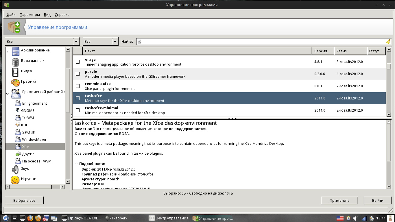Click the parole release 1-rosa.lts2012.0 cell
Image resolution: width=395 pixels, height=222 pixels.
point(350,74)
